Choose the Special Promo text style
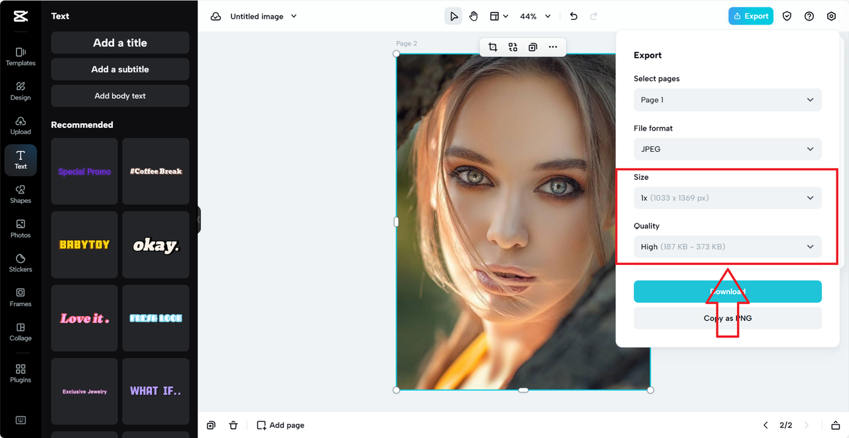Image resolution: width=849 pixels, height=438 pixels. [84, 172]
